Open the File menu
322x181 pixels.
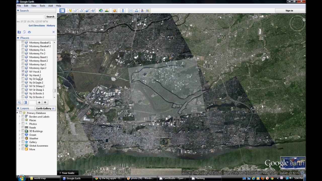click(x=19, y=6)
